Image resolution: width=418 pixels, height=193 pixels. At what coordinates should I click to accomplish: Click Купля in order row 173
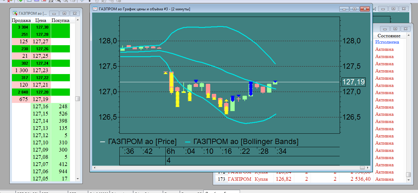pos(261,179)
